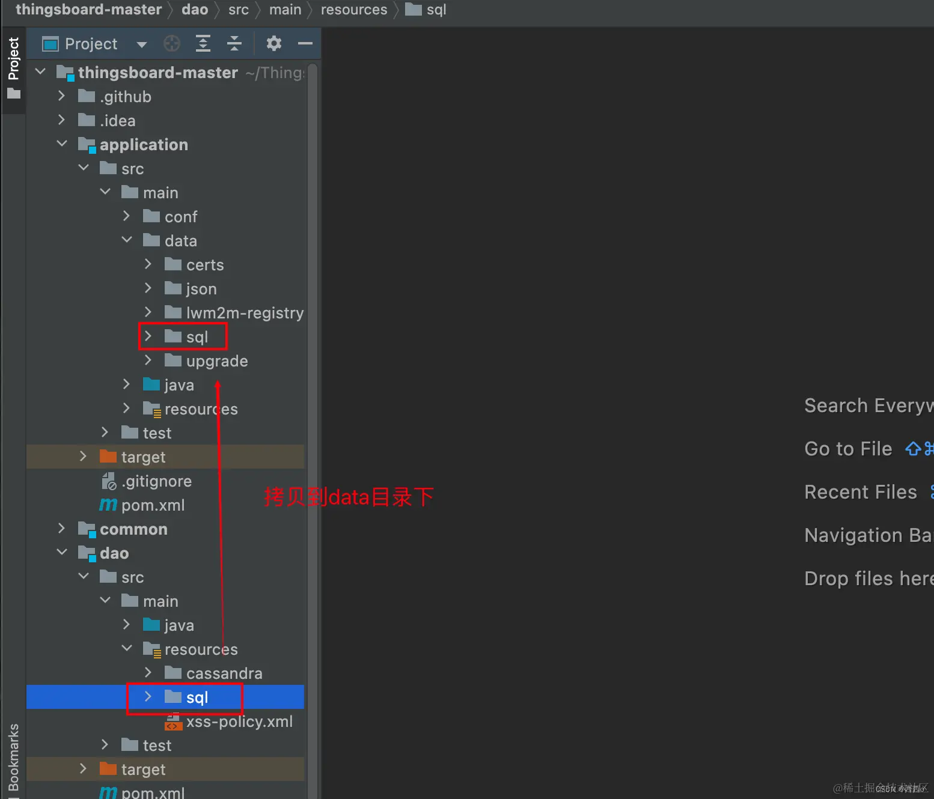The image size is (934, 799).
Task: Expand the json folder
Action: pyautogui.click(x=148, y=288)
